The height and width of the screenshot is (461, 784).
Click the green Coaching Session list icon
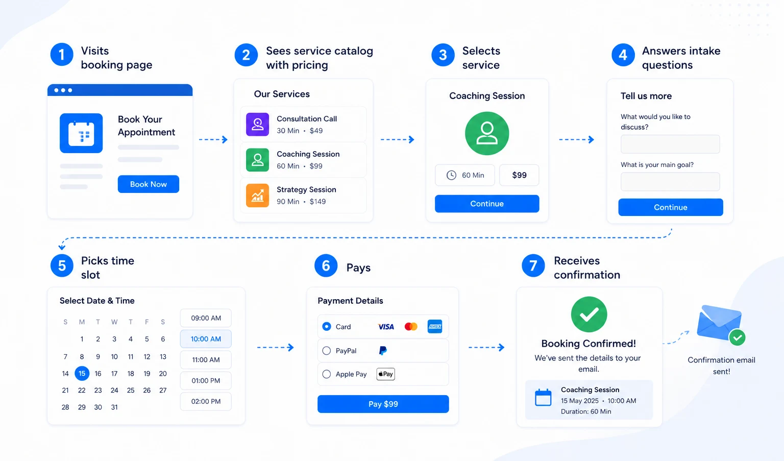coord(258,160)
